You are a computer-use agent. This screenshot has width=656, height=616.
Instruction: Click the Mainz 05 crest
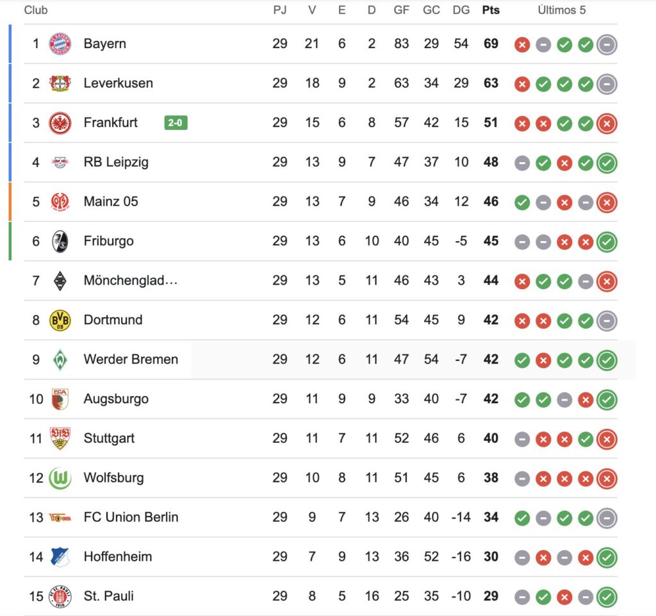point(60,202)
